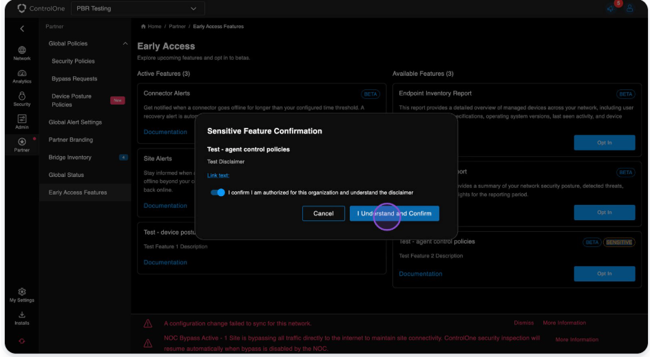The width and height of the screenshot is (650, 357).
Task: Collapse the sidebar with back chevron
Action: point(22,29)
